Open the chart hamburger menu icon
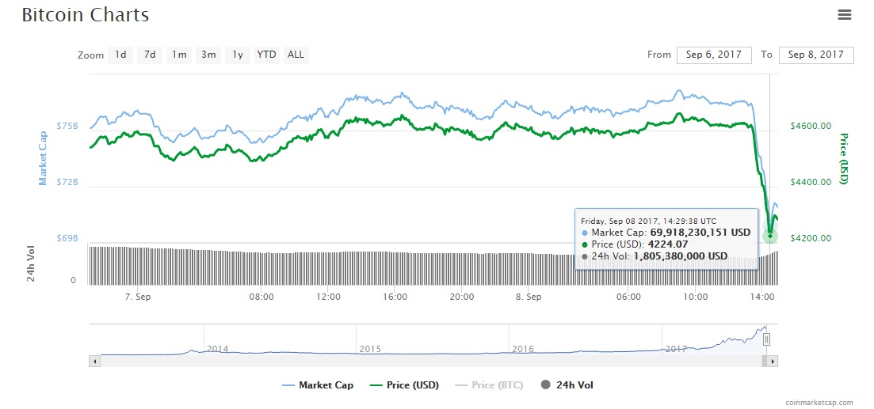The height and width of the screenshot is (409, 874). 845,15
